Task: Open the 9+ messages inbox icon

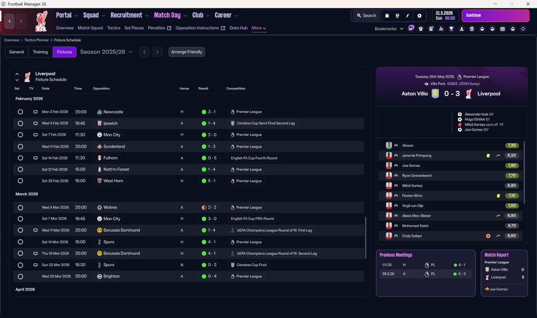Action: (x=411, y=28)
